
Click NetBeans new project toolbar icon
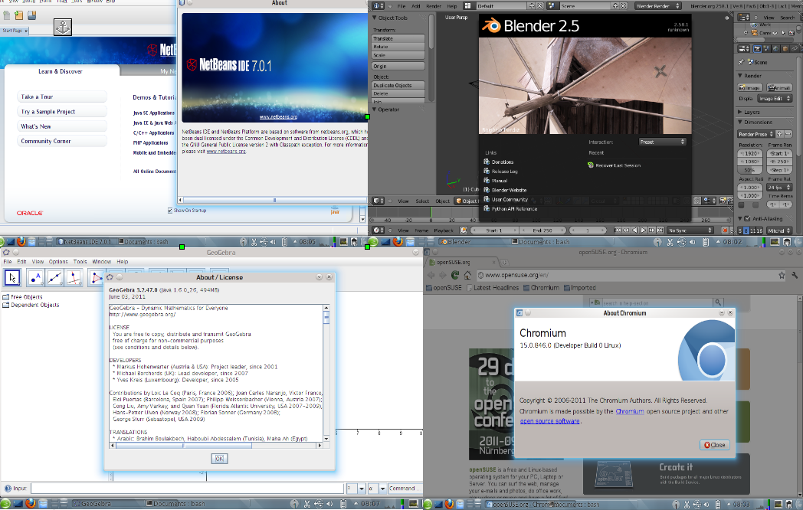point(19,15)
